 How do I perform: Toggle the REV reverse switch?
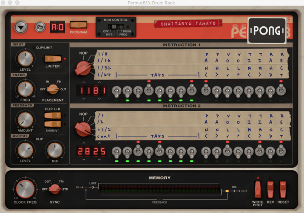(x=270, y=190)
